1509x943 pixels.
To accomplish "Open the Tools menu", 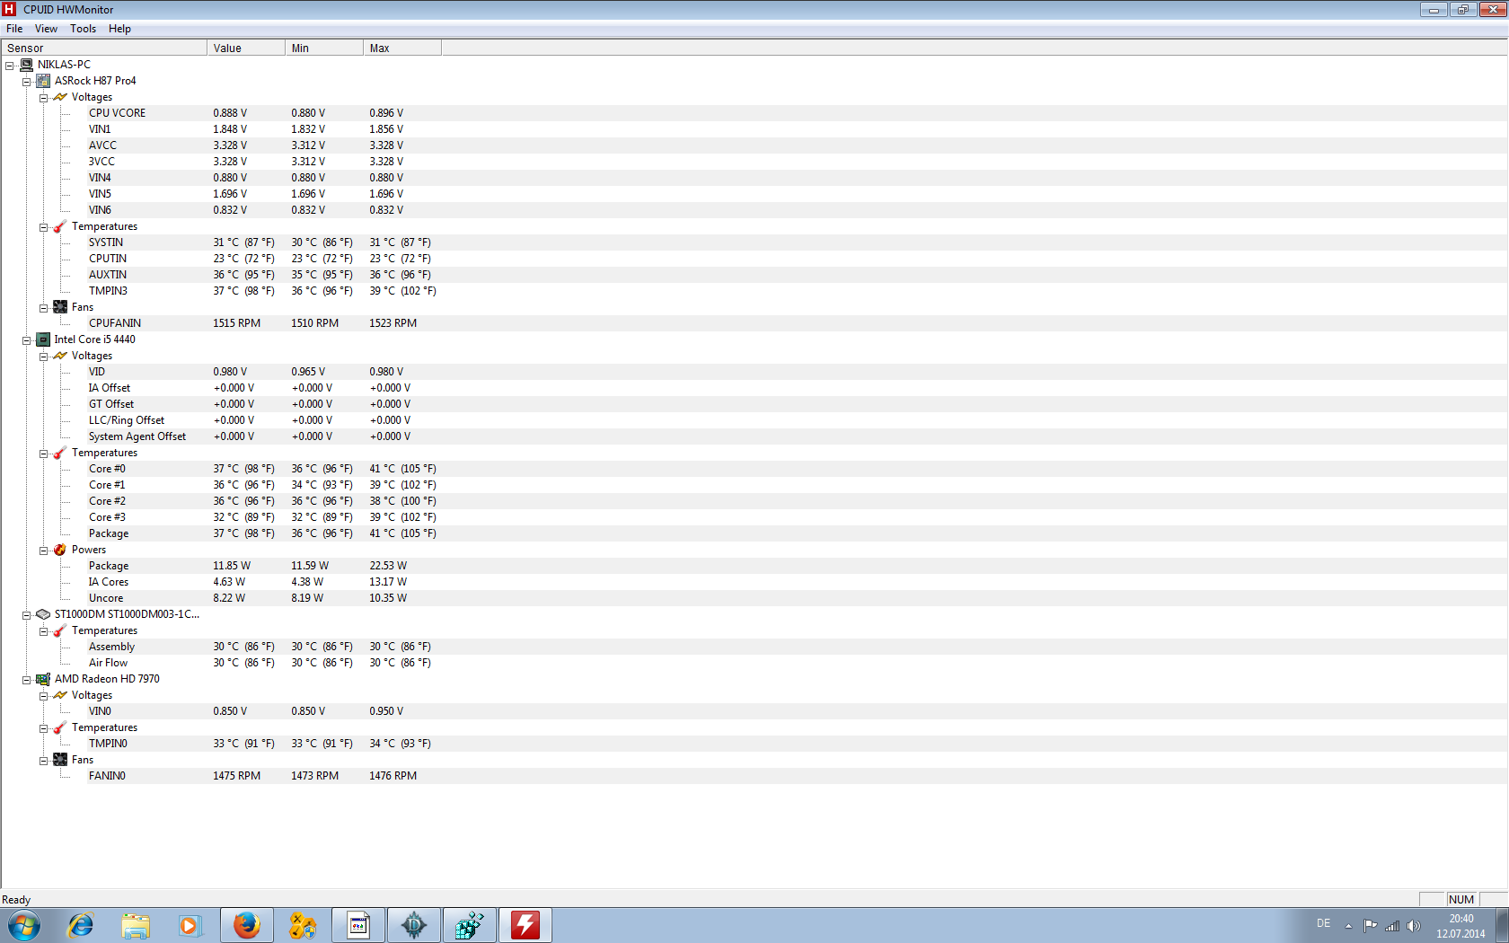I will tap(83, 29).
